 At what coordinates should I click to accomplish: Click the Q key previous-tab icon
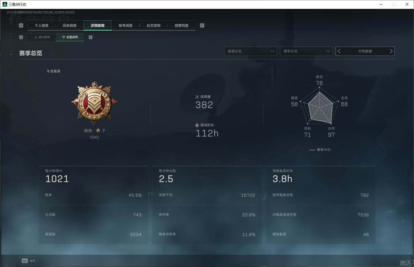pyautogui.click(x=21, y=25)
